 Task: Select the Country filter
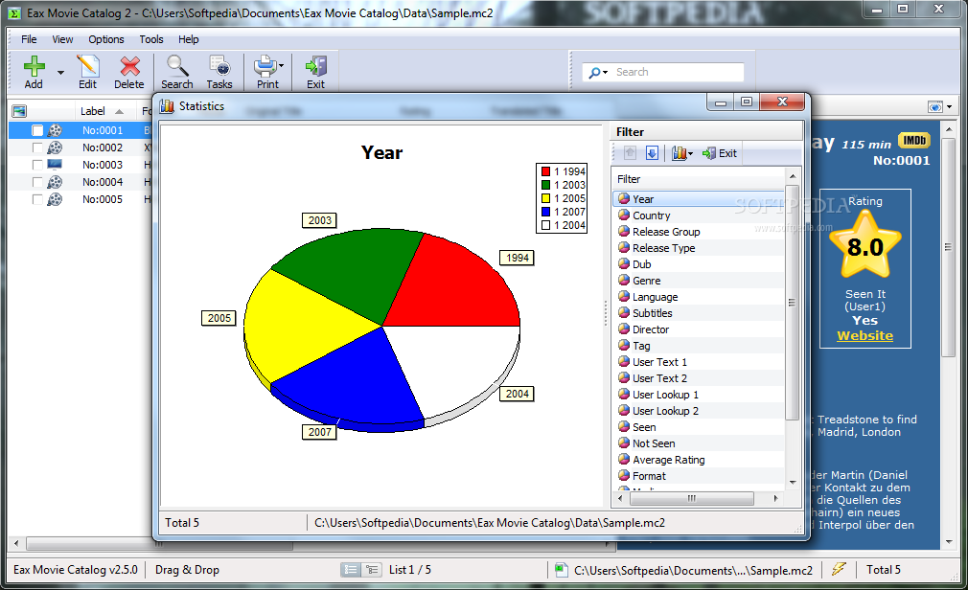(700, 216)
